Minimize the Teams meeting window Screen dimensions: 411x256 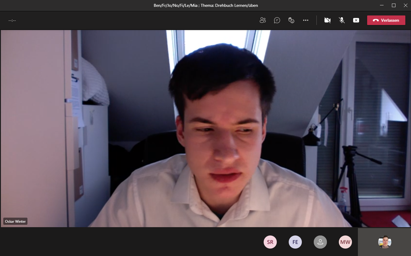[382, 5]
